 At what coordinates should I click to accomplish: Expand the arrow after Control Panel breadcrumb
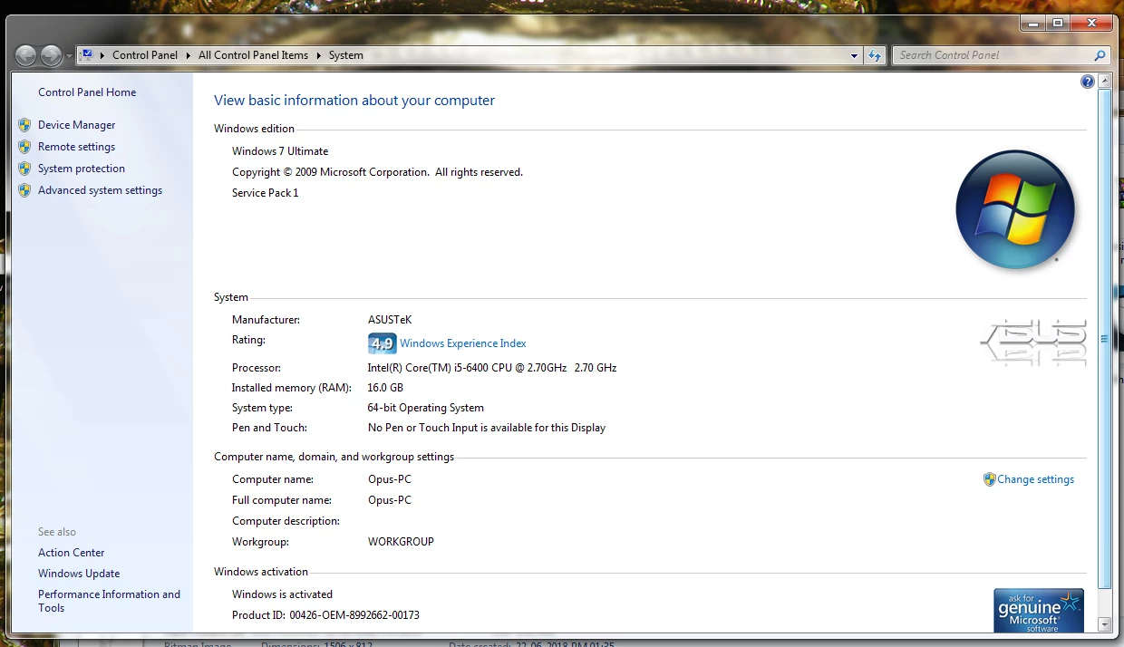pyautogui.click(x=189, y=55)
